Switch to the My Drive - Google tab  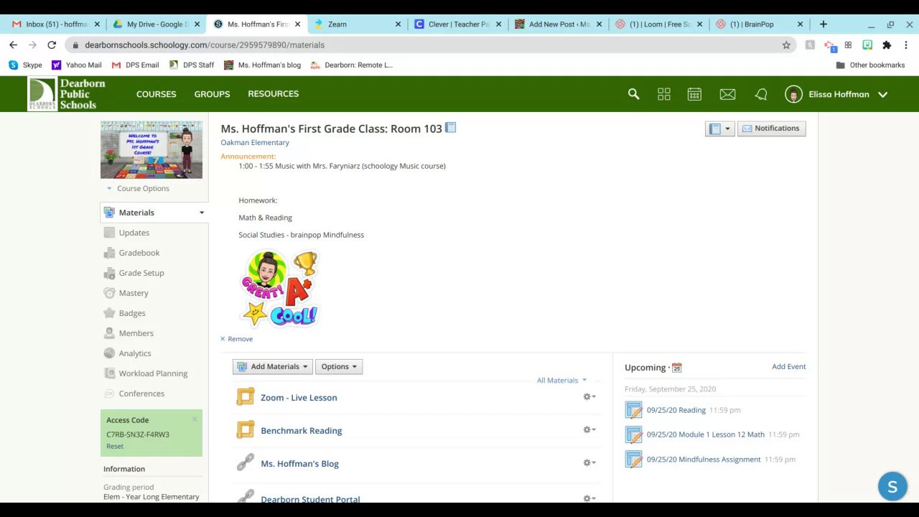pos(157,24)
